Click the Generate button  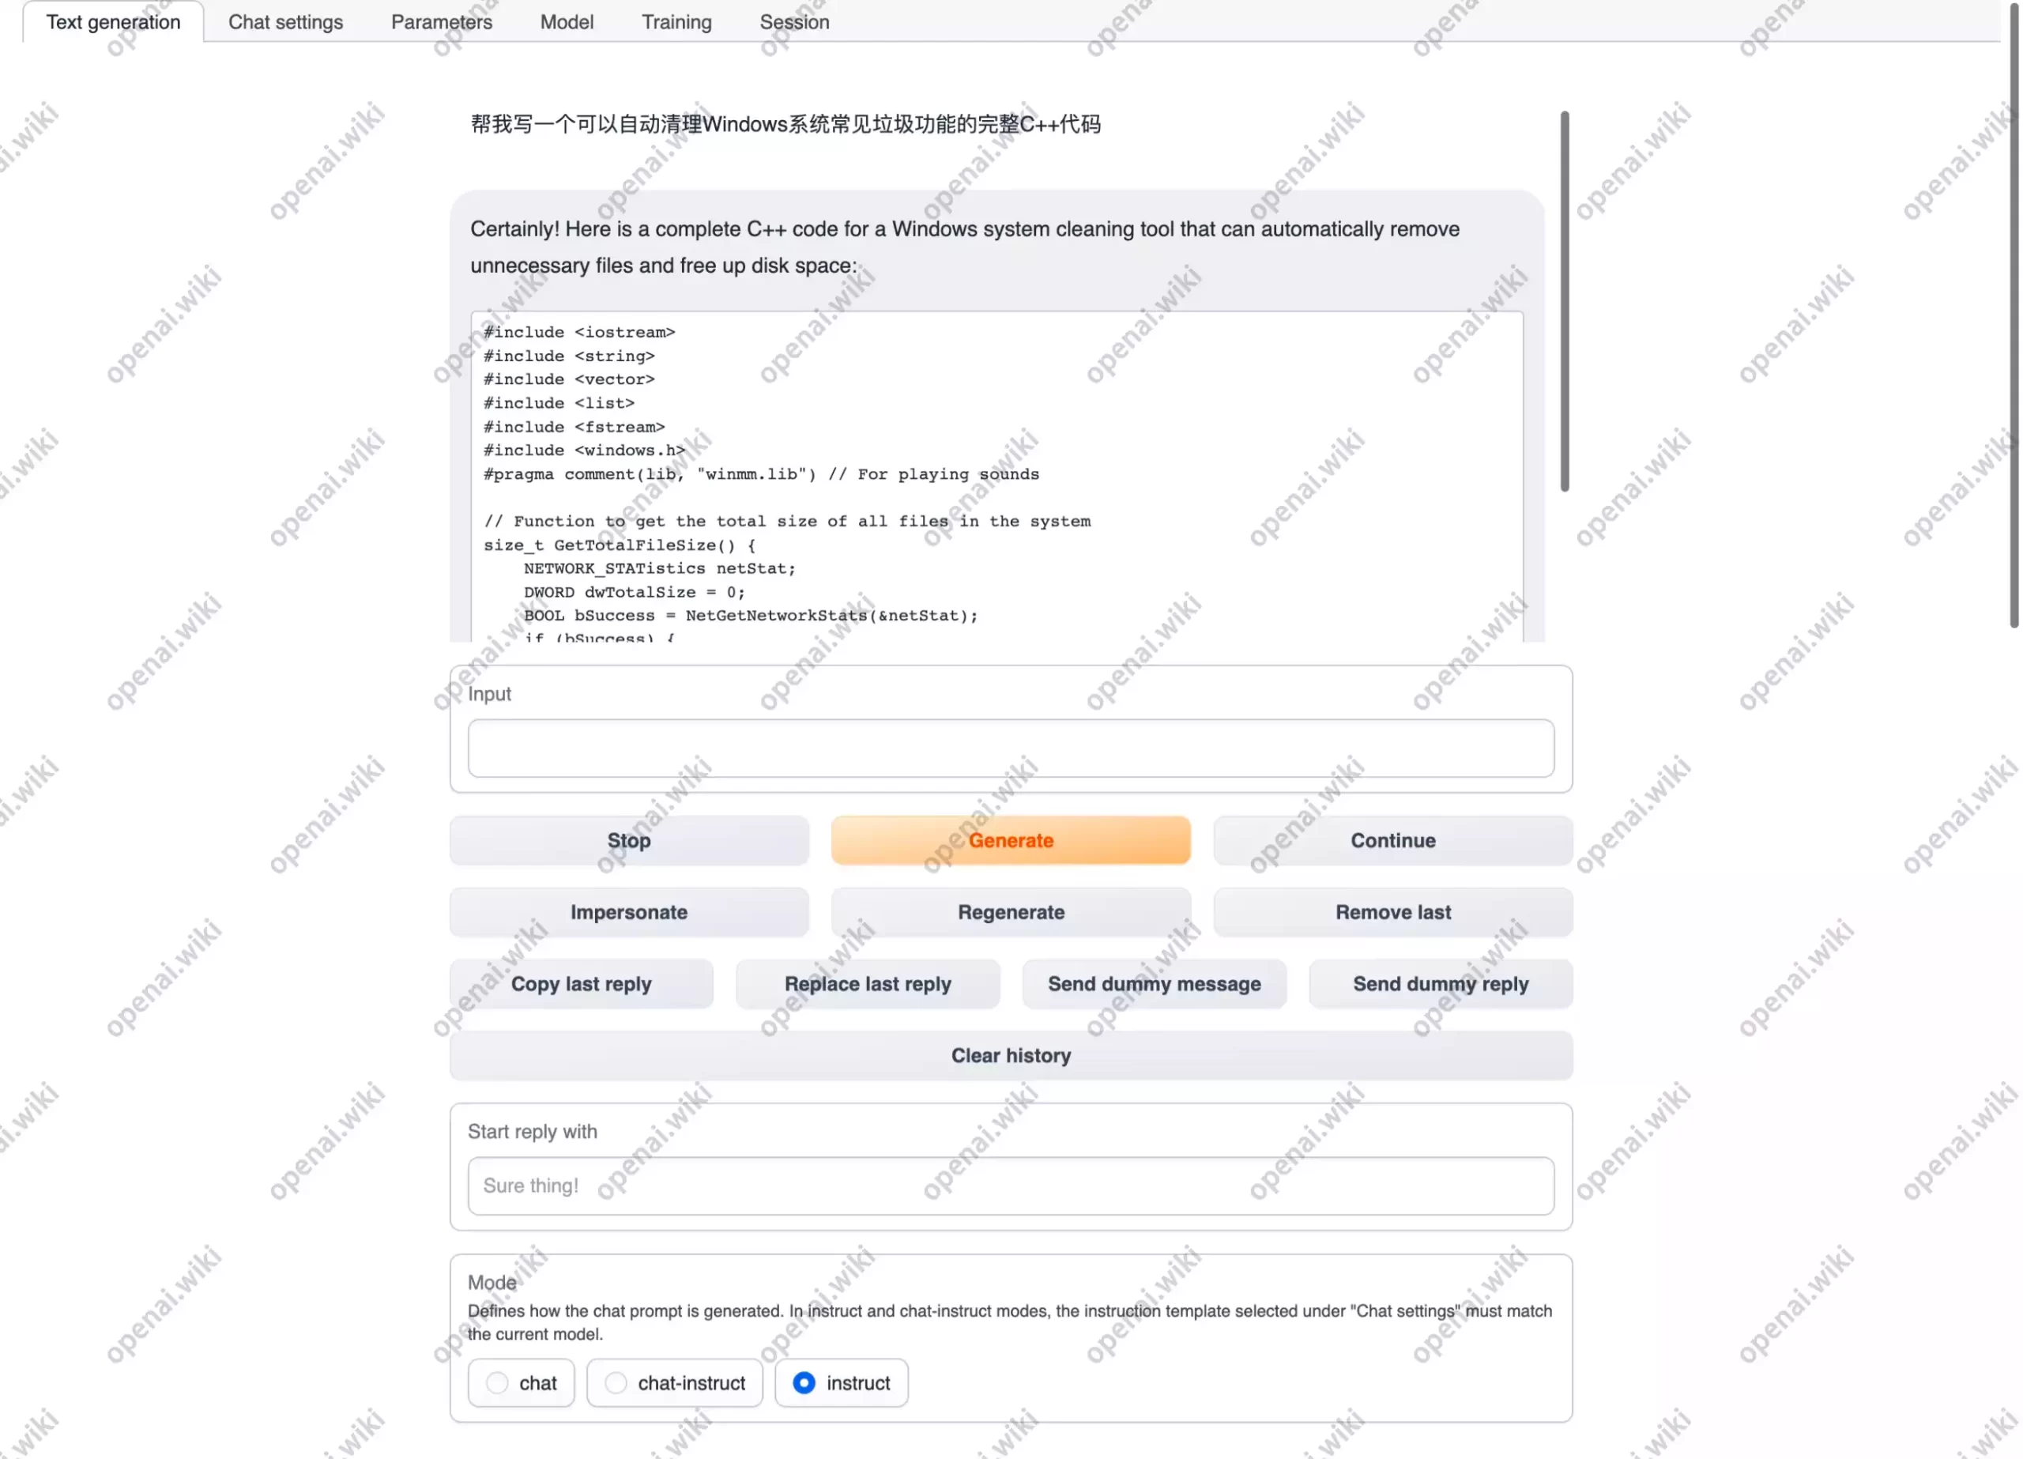(1010, 840)
